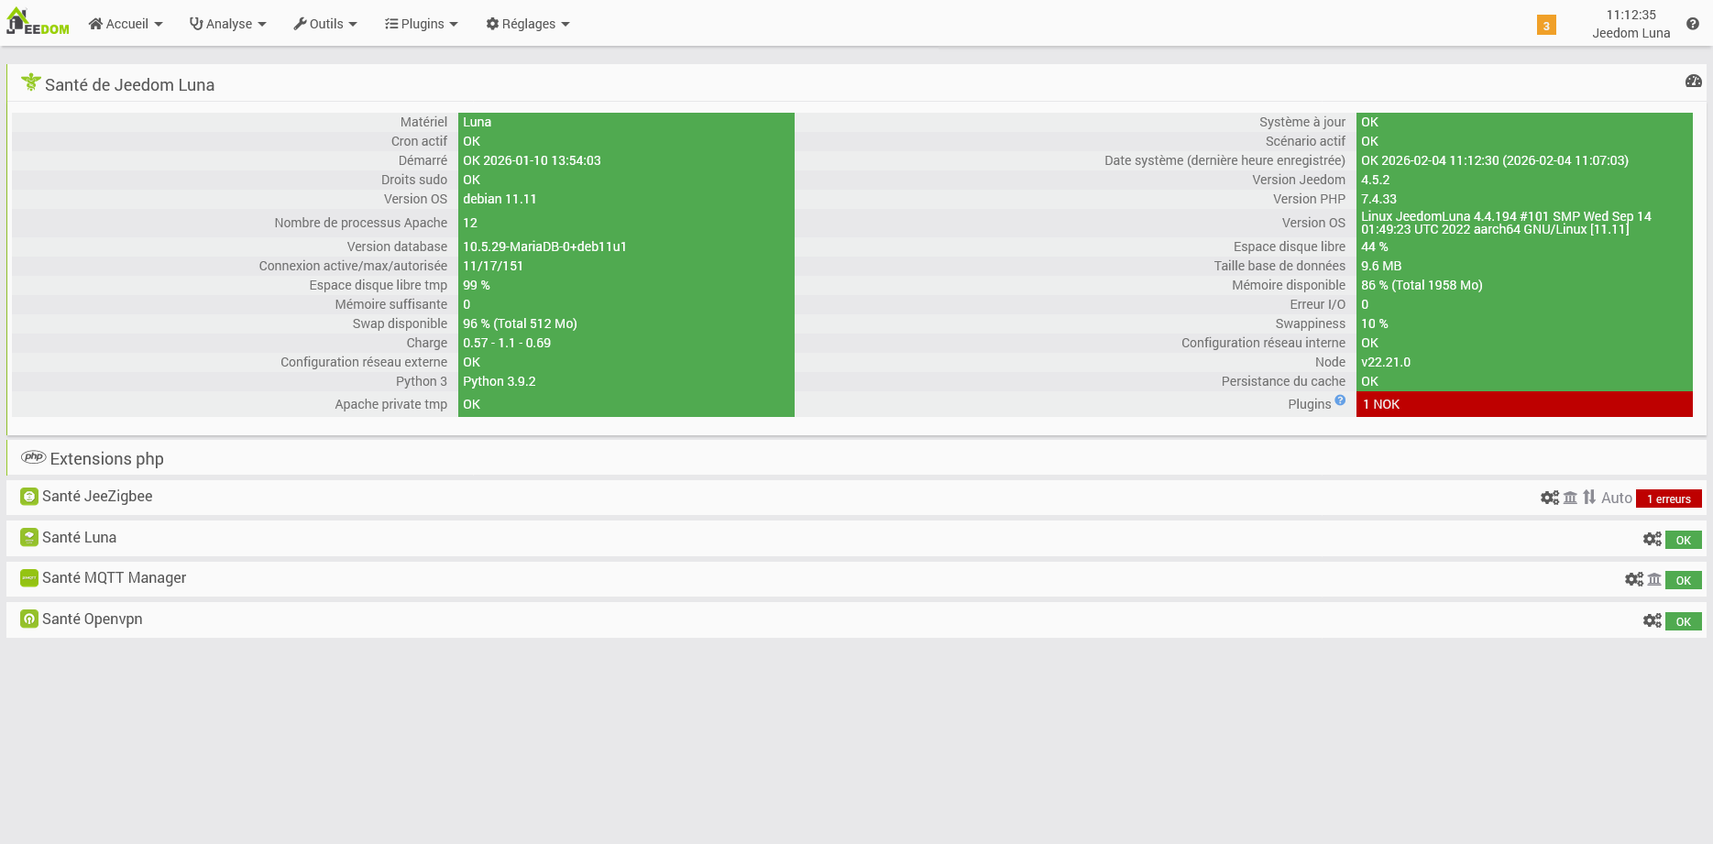The image size is (1713, 844).
Task: Select the Charge value '0.57 - 1.1 - 0.69'
Action: pyautogui.click(x=507, y=343)
